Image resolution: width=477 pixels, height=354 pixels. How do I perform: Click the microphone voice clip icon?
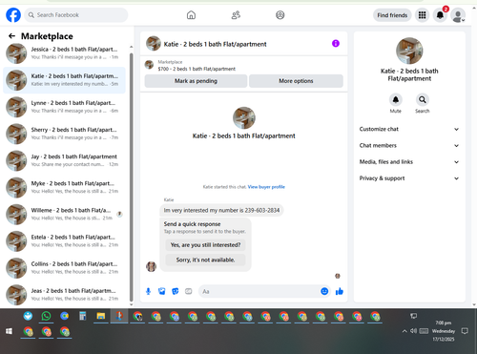click(x=148, y=291)
